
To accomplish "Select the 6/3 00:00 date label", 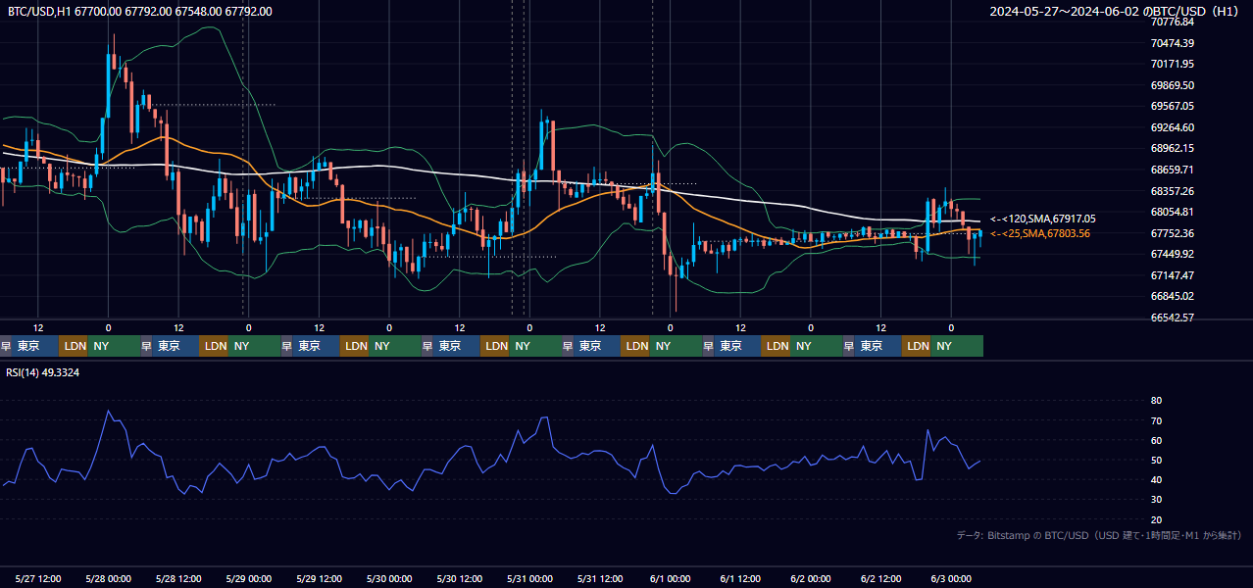I will [x=950, y=578].
